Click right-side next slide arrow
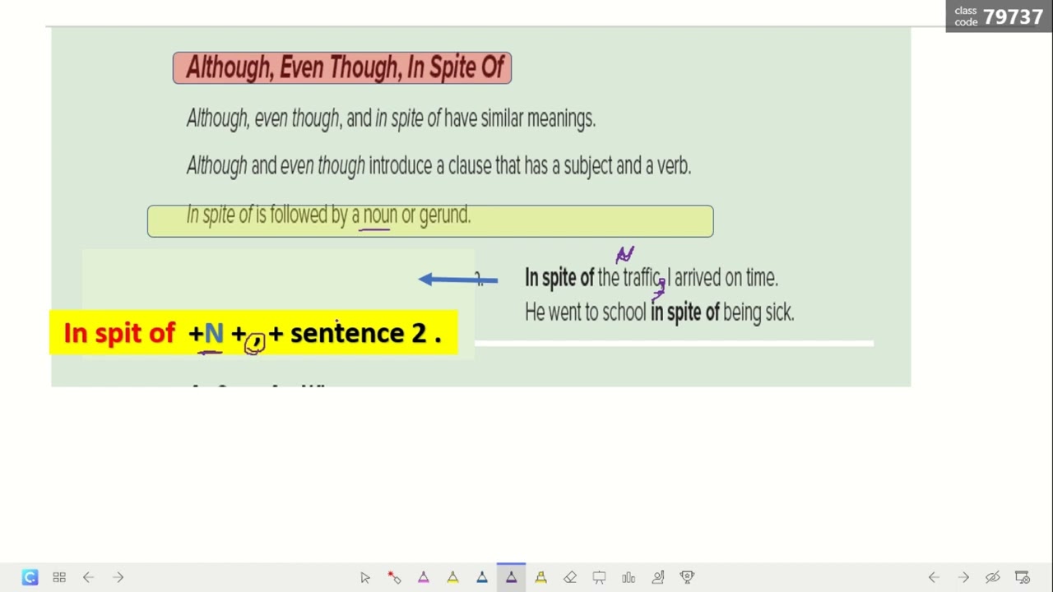Screen dimensions: 1053x592 coord(963,577)
